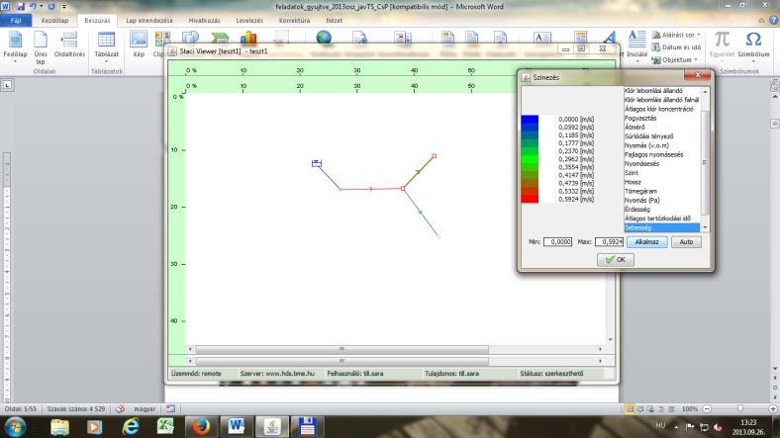Select Átlagos tartózkodási idő in the list
The width and height of the screenshot is (780, 438).
[x=661, y=218]
